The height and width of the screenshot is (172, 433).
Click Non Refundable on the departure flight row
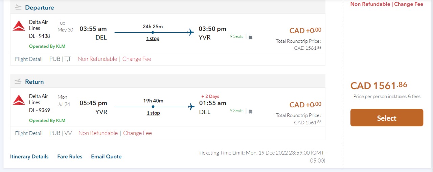pyautogui.click(x=97, y=59)
